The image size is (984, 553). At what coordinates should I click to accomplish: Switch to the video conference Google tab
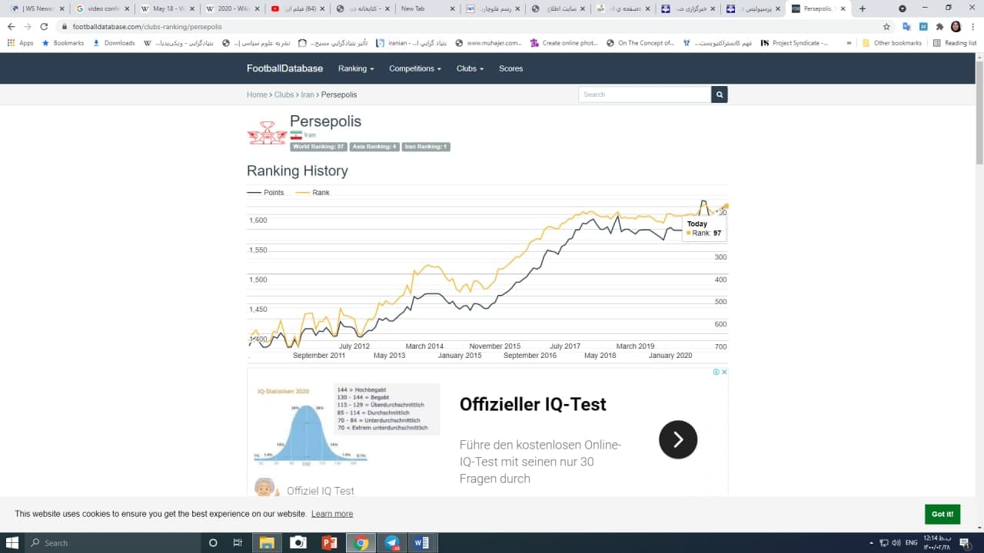tap(101, 8)
